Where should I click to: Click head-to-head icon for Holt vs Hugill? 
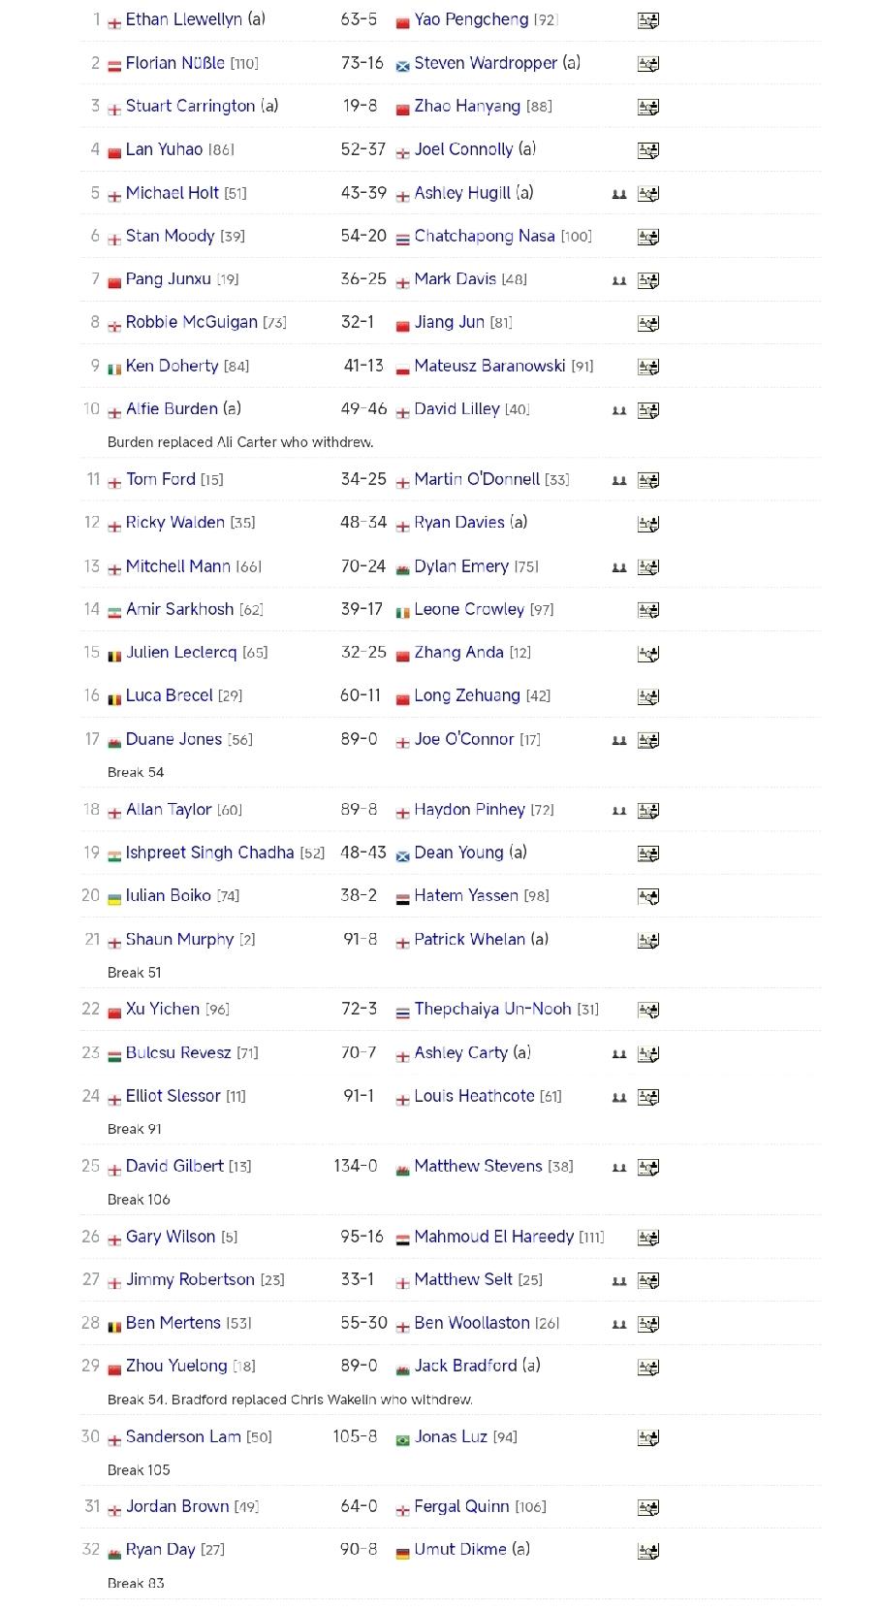tap(618, 194)
